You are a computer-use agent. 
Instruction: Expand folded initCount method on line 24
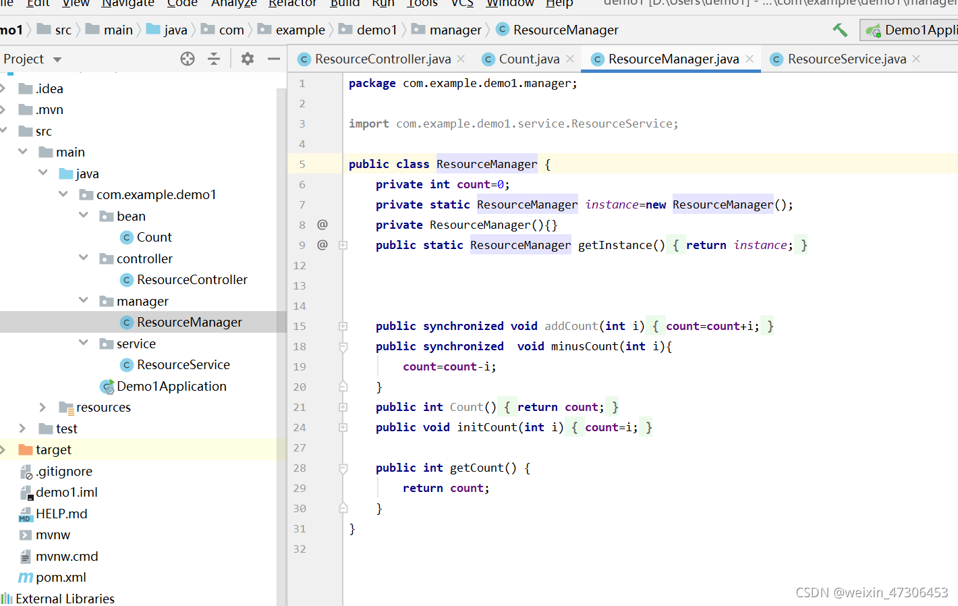pyautogui.click(x=343, y=427)
